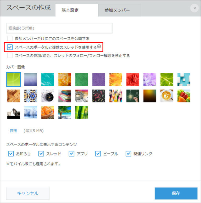The height and width of the screenshot is (203, 201).
Task: Select the green leaf veins cover image
Action: 167,79
